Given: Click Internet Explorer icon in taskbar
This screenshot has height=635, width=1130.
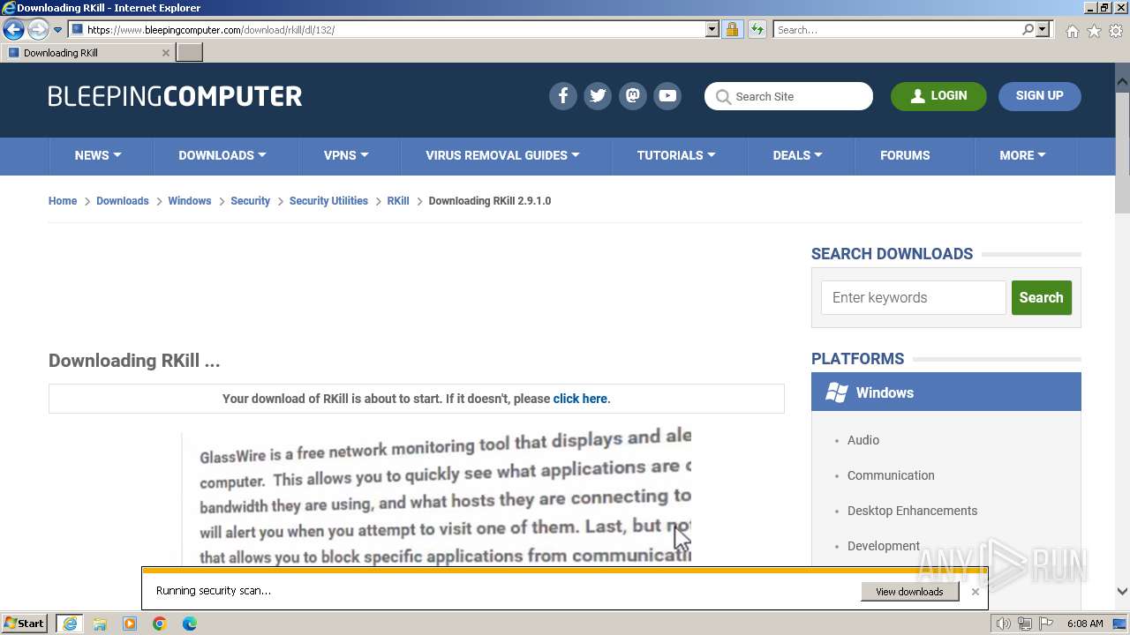Looking at the screenshot, I should 69,624.
